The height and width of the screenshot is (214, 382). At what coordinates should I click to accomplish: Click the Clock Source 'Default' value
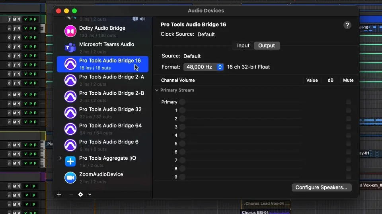[206, 34]
